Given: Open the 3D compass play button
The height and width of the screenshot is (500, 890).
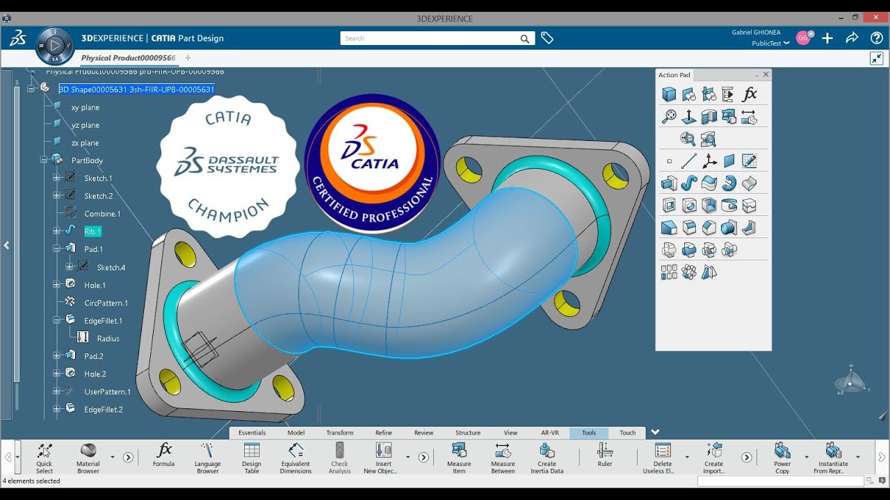Looking at the screenshot, I should tap(55, 47).
